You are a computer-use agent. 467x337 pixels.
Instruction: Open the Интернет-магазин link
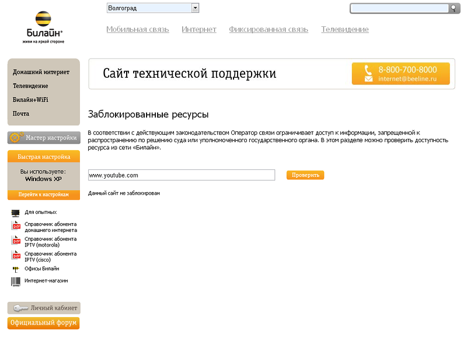[x=46, y=281]
